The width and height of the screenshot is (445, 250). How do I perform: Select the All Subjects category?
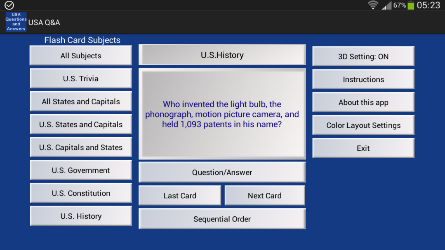click(x=81, y=56)
